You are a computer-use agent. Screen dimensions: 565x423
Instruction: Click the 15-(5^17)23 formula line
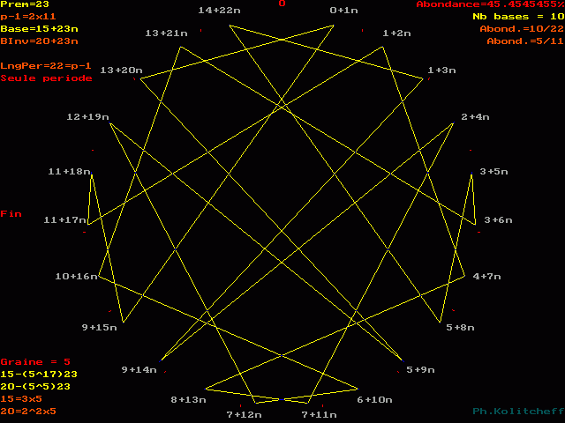[39, 375]
